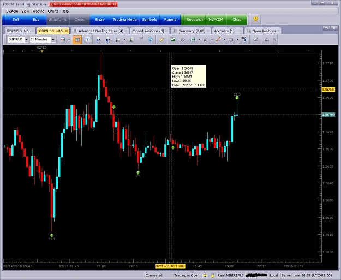The image size is (341, 280).
Task: Click the Entry order button
Action: coord(100,19)
